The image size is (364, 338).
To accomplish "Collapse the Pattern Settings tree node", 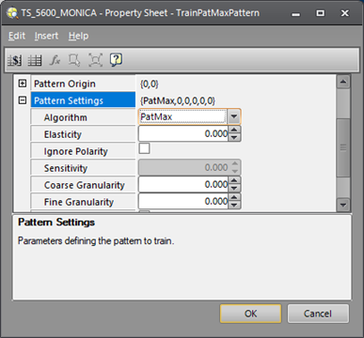I will click(23, 100).
